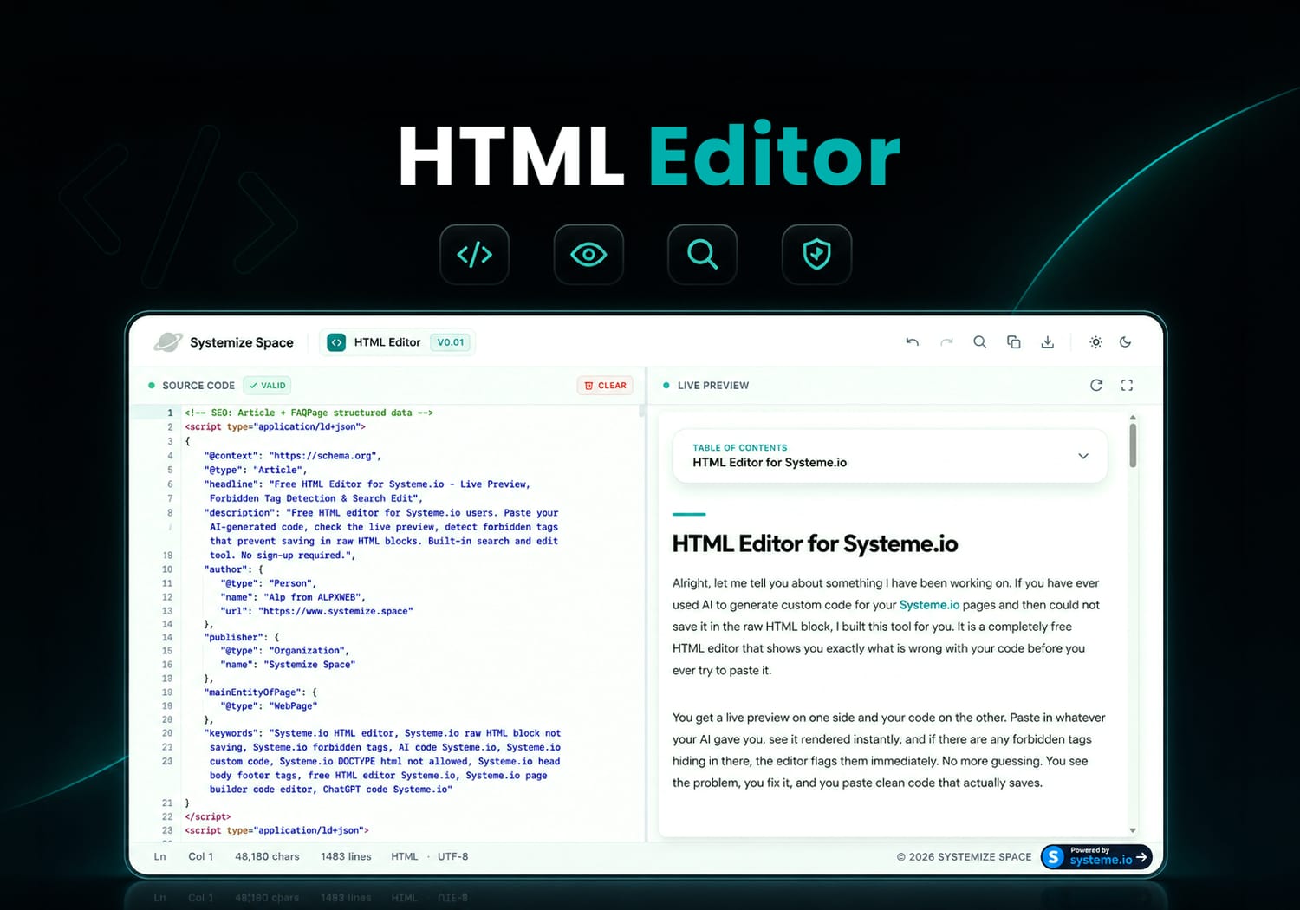The height and width of the screenshot is (910, 1300).
Task: Open the Table of Contents dropdown card
Action: [x=890, y=456]
